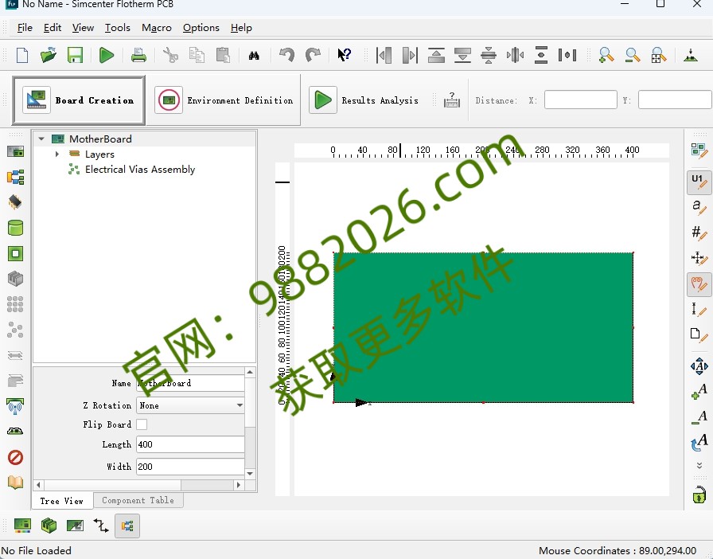Click the Length input field
Screen dimensions: 713x559
tap(190, 444)
